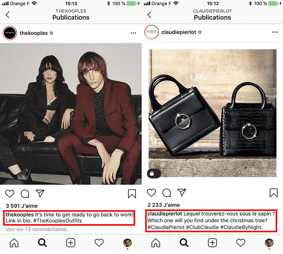
Task: Go back from THEKOOPLES Publications
Action: (8, 15)
